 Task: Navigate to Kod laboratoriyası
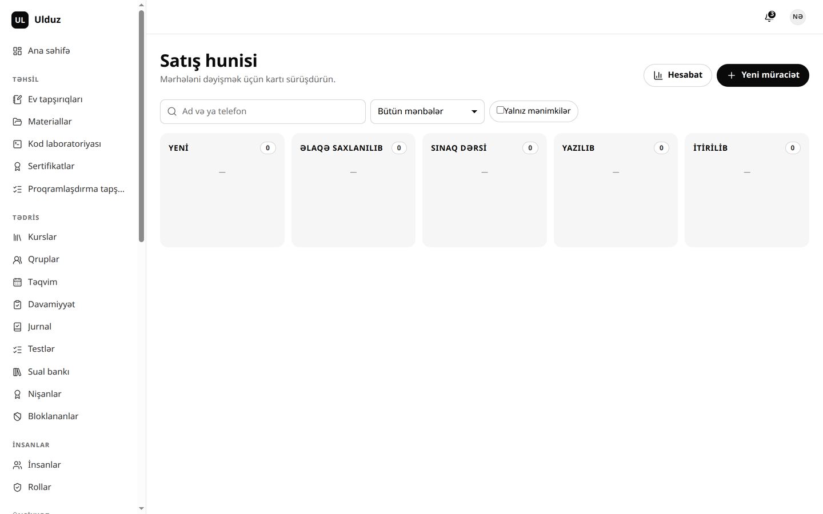pyautogui.click(x=68, y=144)
